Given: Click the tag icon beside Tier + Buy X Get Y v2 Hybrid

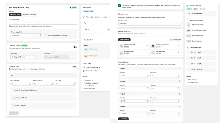Looking at the screenshot, I should tap(84, 17).
